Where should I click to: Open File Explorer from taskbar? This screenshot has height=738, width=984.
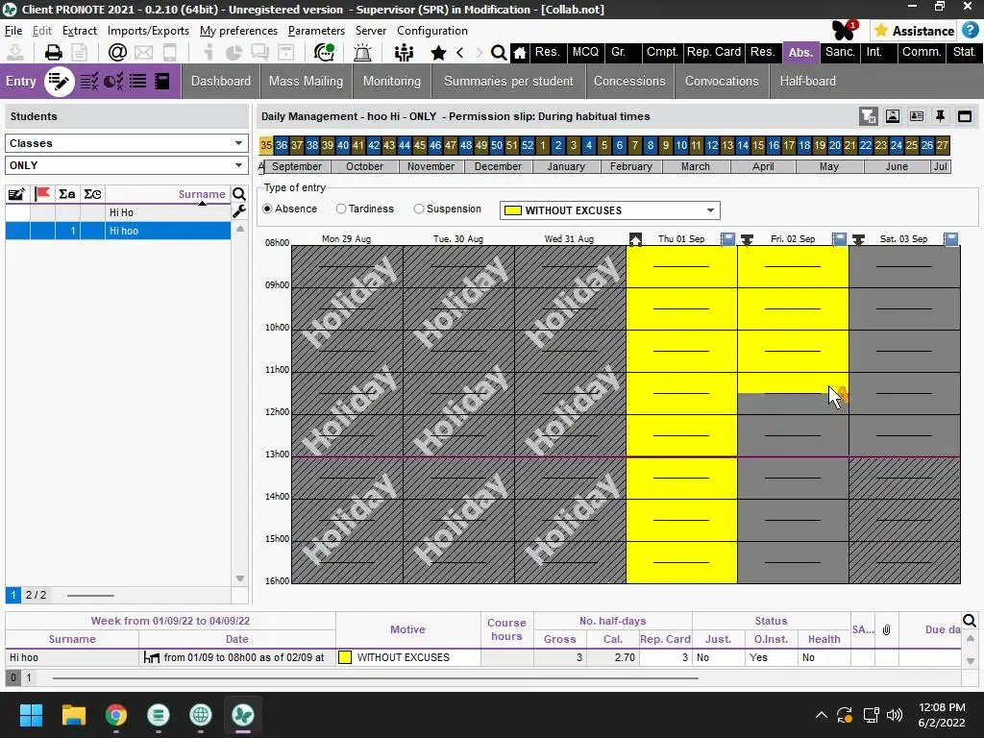click(73, 715)
